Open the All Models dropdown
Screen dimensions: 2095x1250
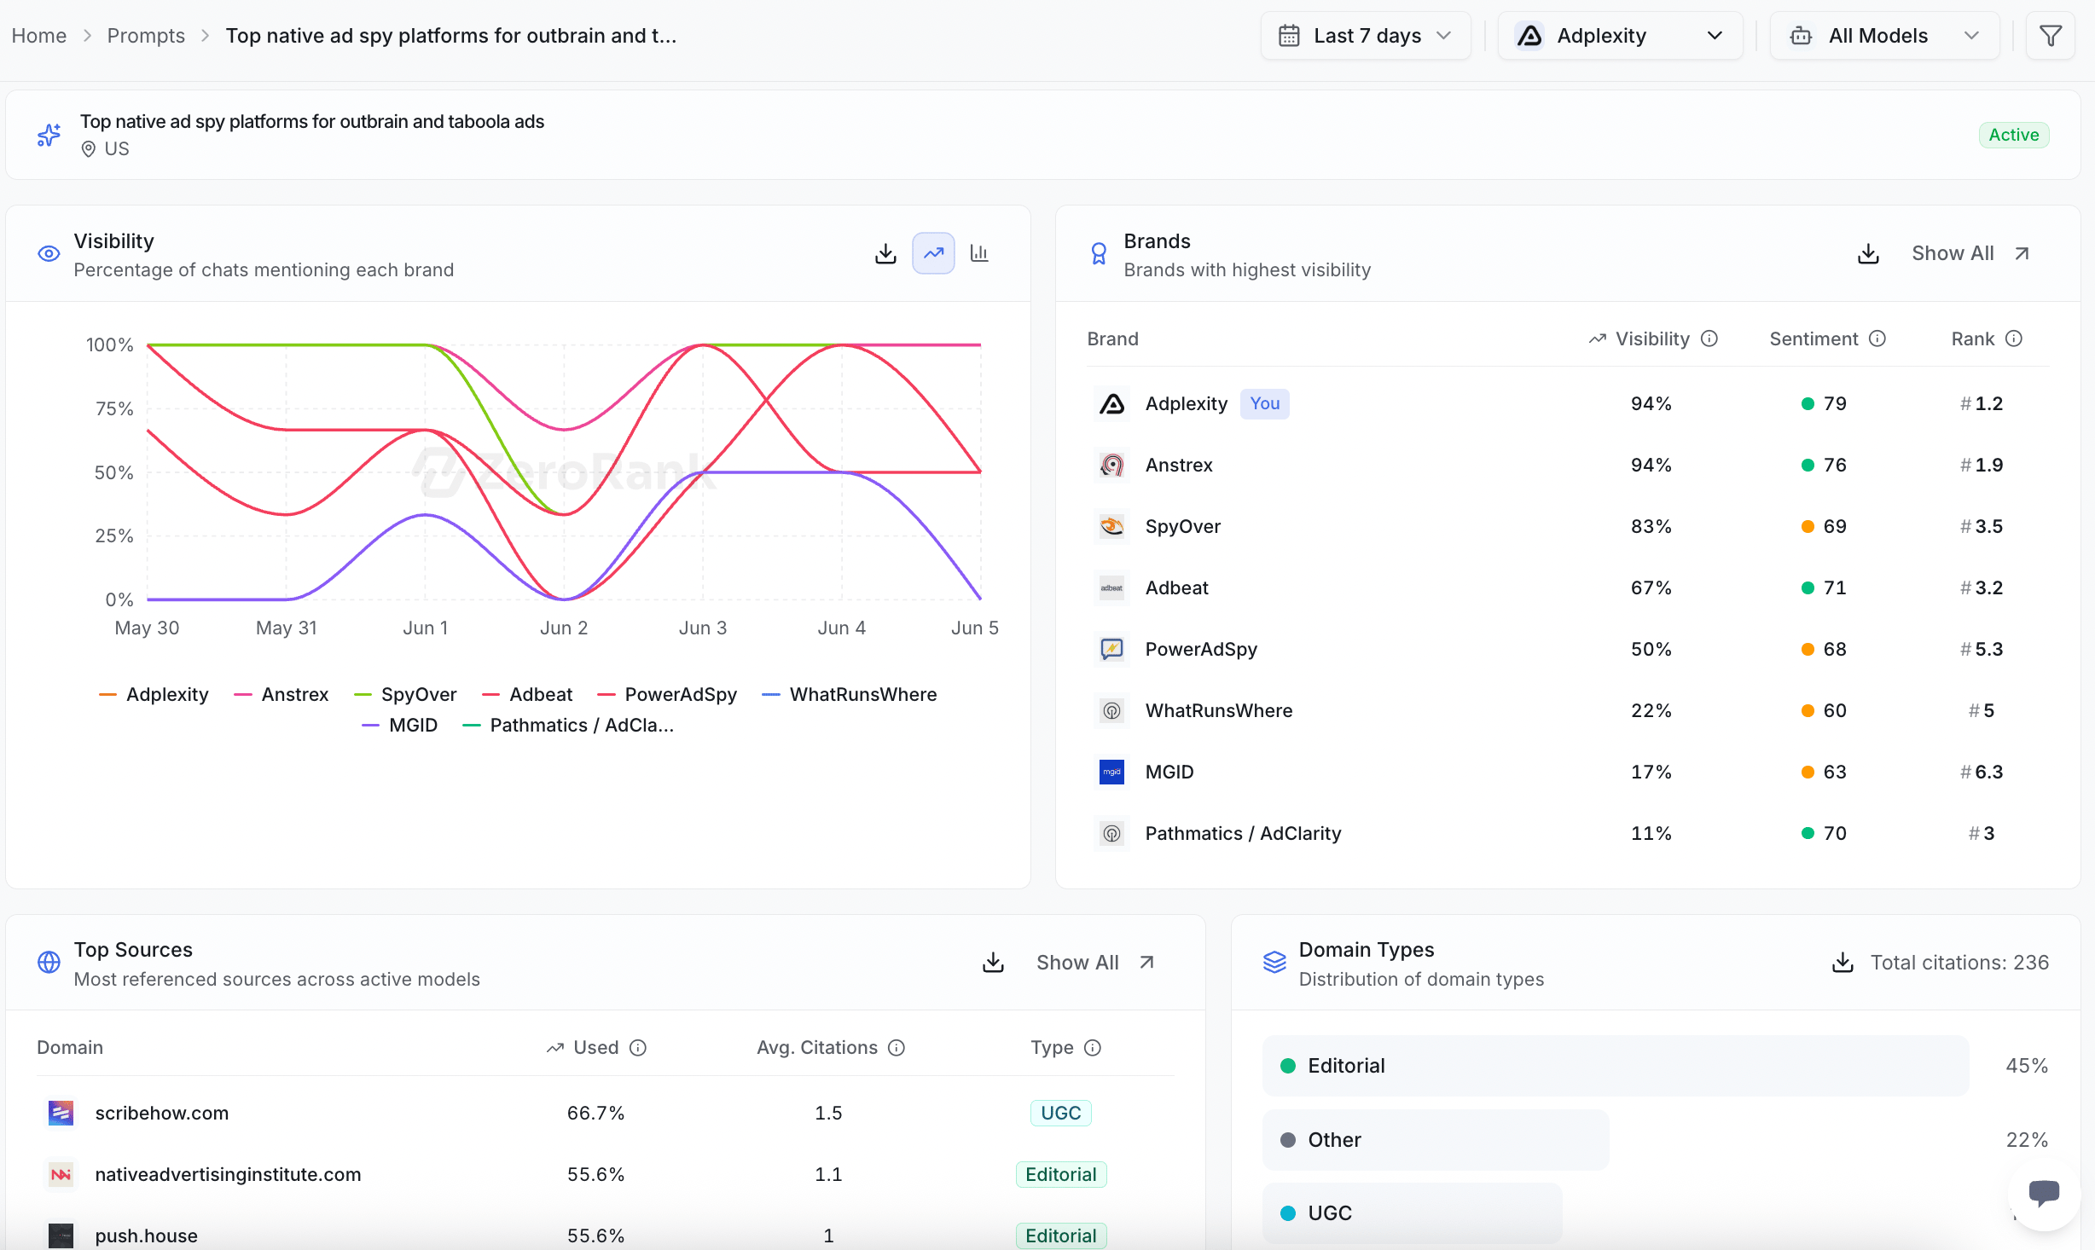pos(1884,36)
